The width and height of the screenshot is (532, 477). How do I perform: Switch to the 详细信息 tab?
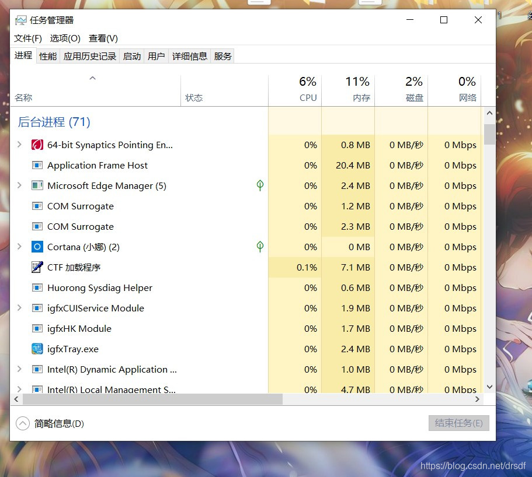189,56
